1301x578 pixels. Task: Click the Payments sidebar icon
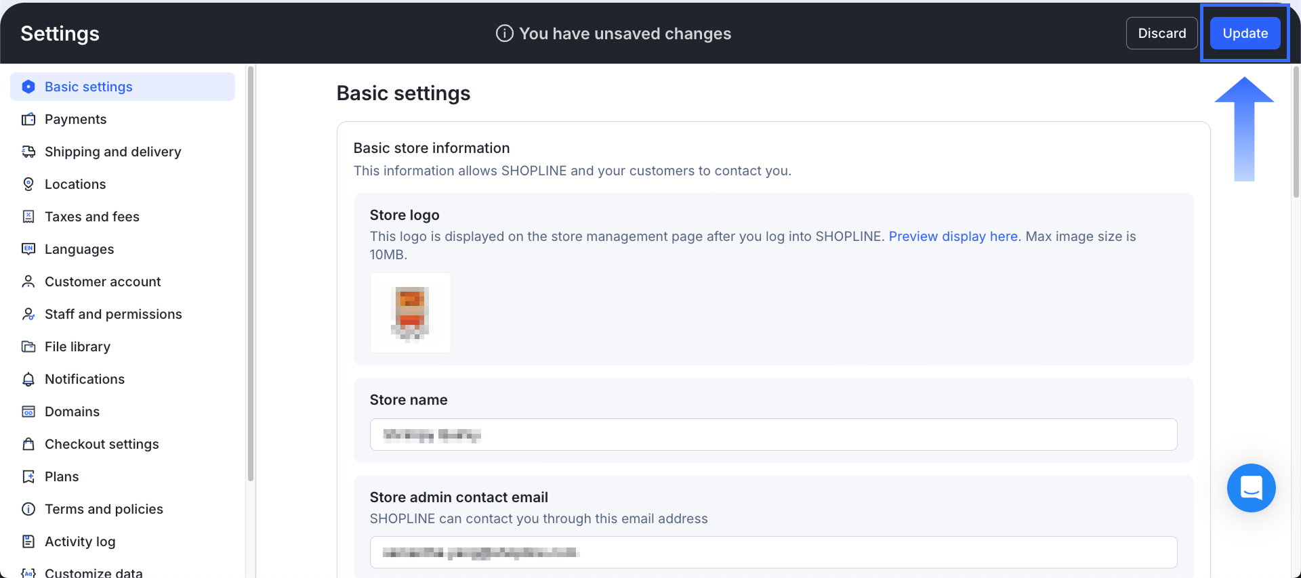[28, 120]
